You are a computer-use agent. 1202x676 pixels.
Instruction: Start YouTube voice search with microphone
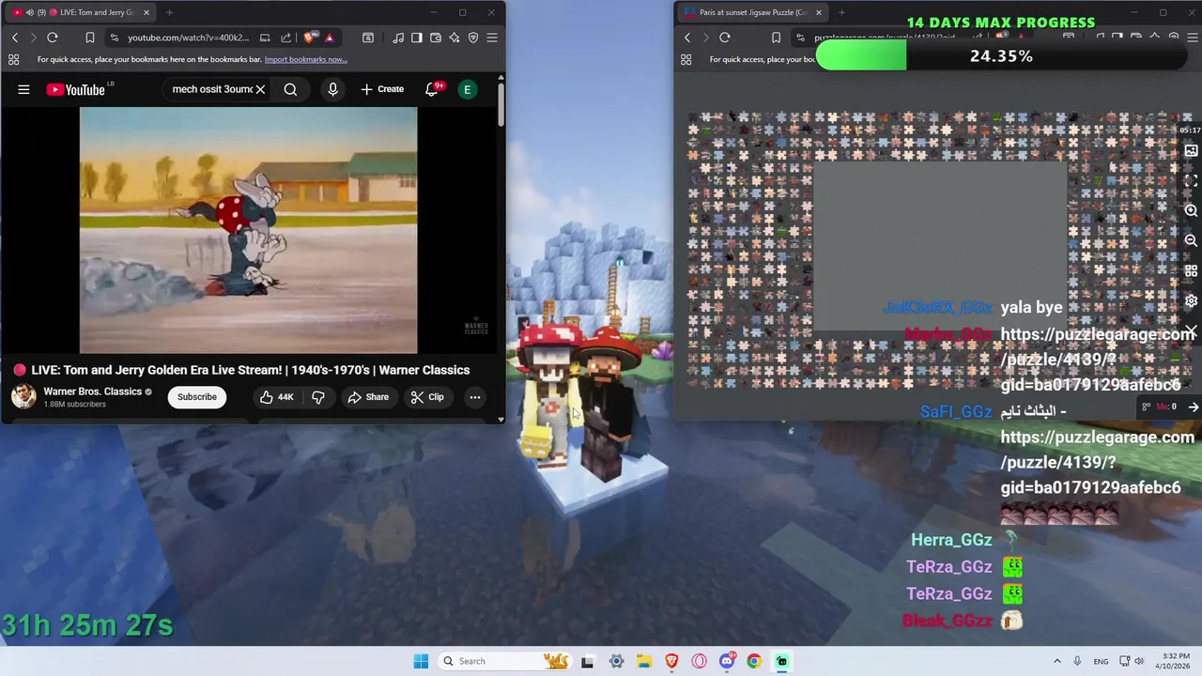click(x=332, y=89)
